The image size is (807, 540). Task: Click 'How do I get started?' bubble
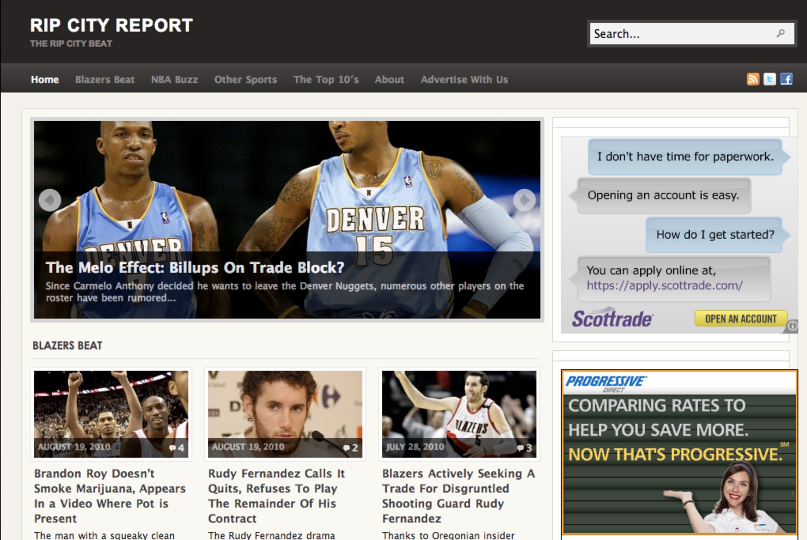[715, 235]
